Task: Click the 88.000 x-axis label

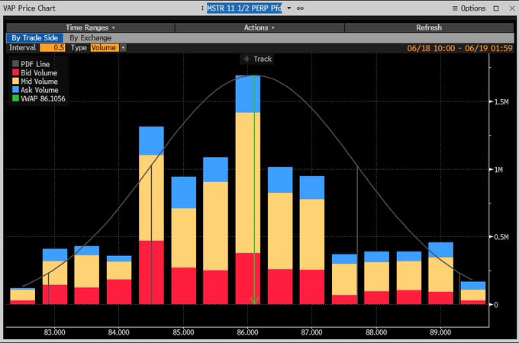Action: click(x=376, y=332)
